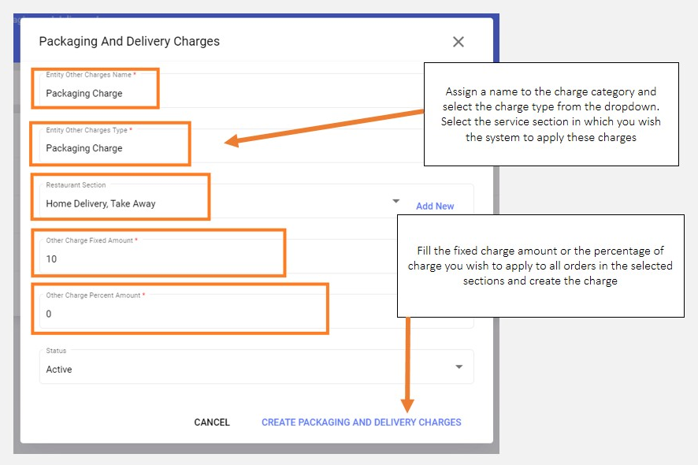
Task: Select the annotation about fixed charge amount
Action: [x=540, y=266]
